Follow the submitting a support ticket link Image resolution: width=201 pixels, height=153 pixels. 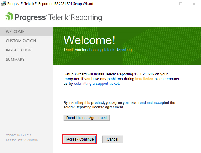(x=96, y=84)
